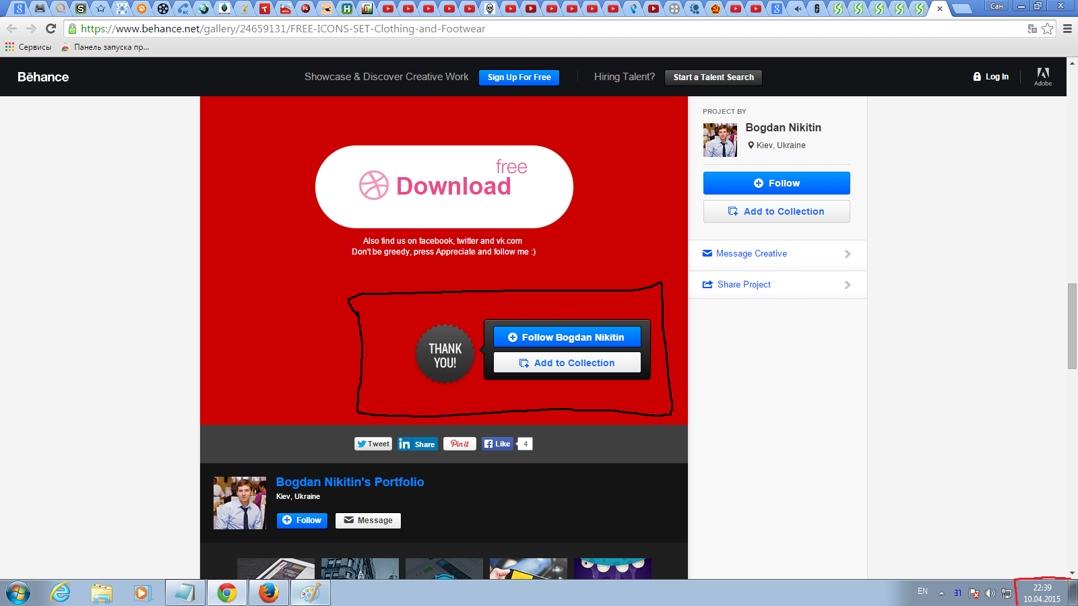Share on LinkedIn with the in Share button
Image resolution: width=1078 pixels, height=606 pixels.
tap(418, 444)
